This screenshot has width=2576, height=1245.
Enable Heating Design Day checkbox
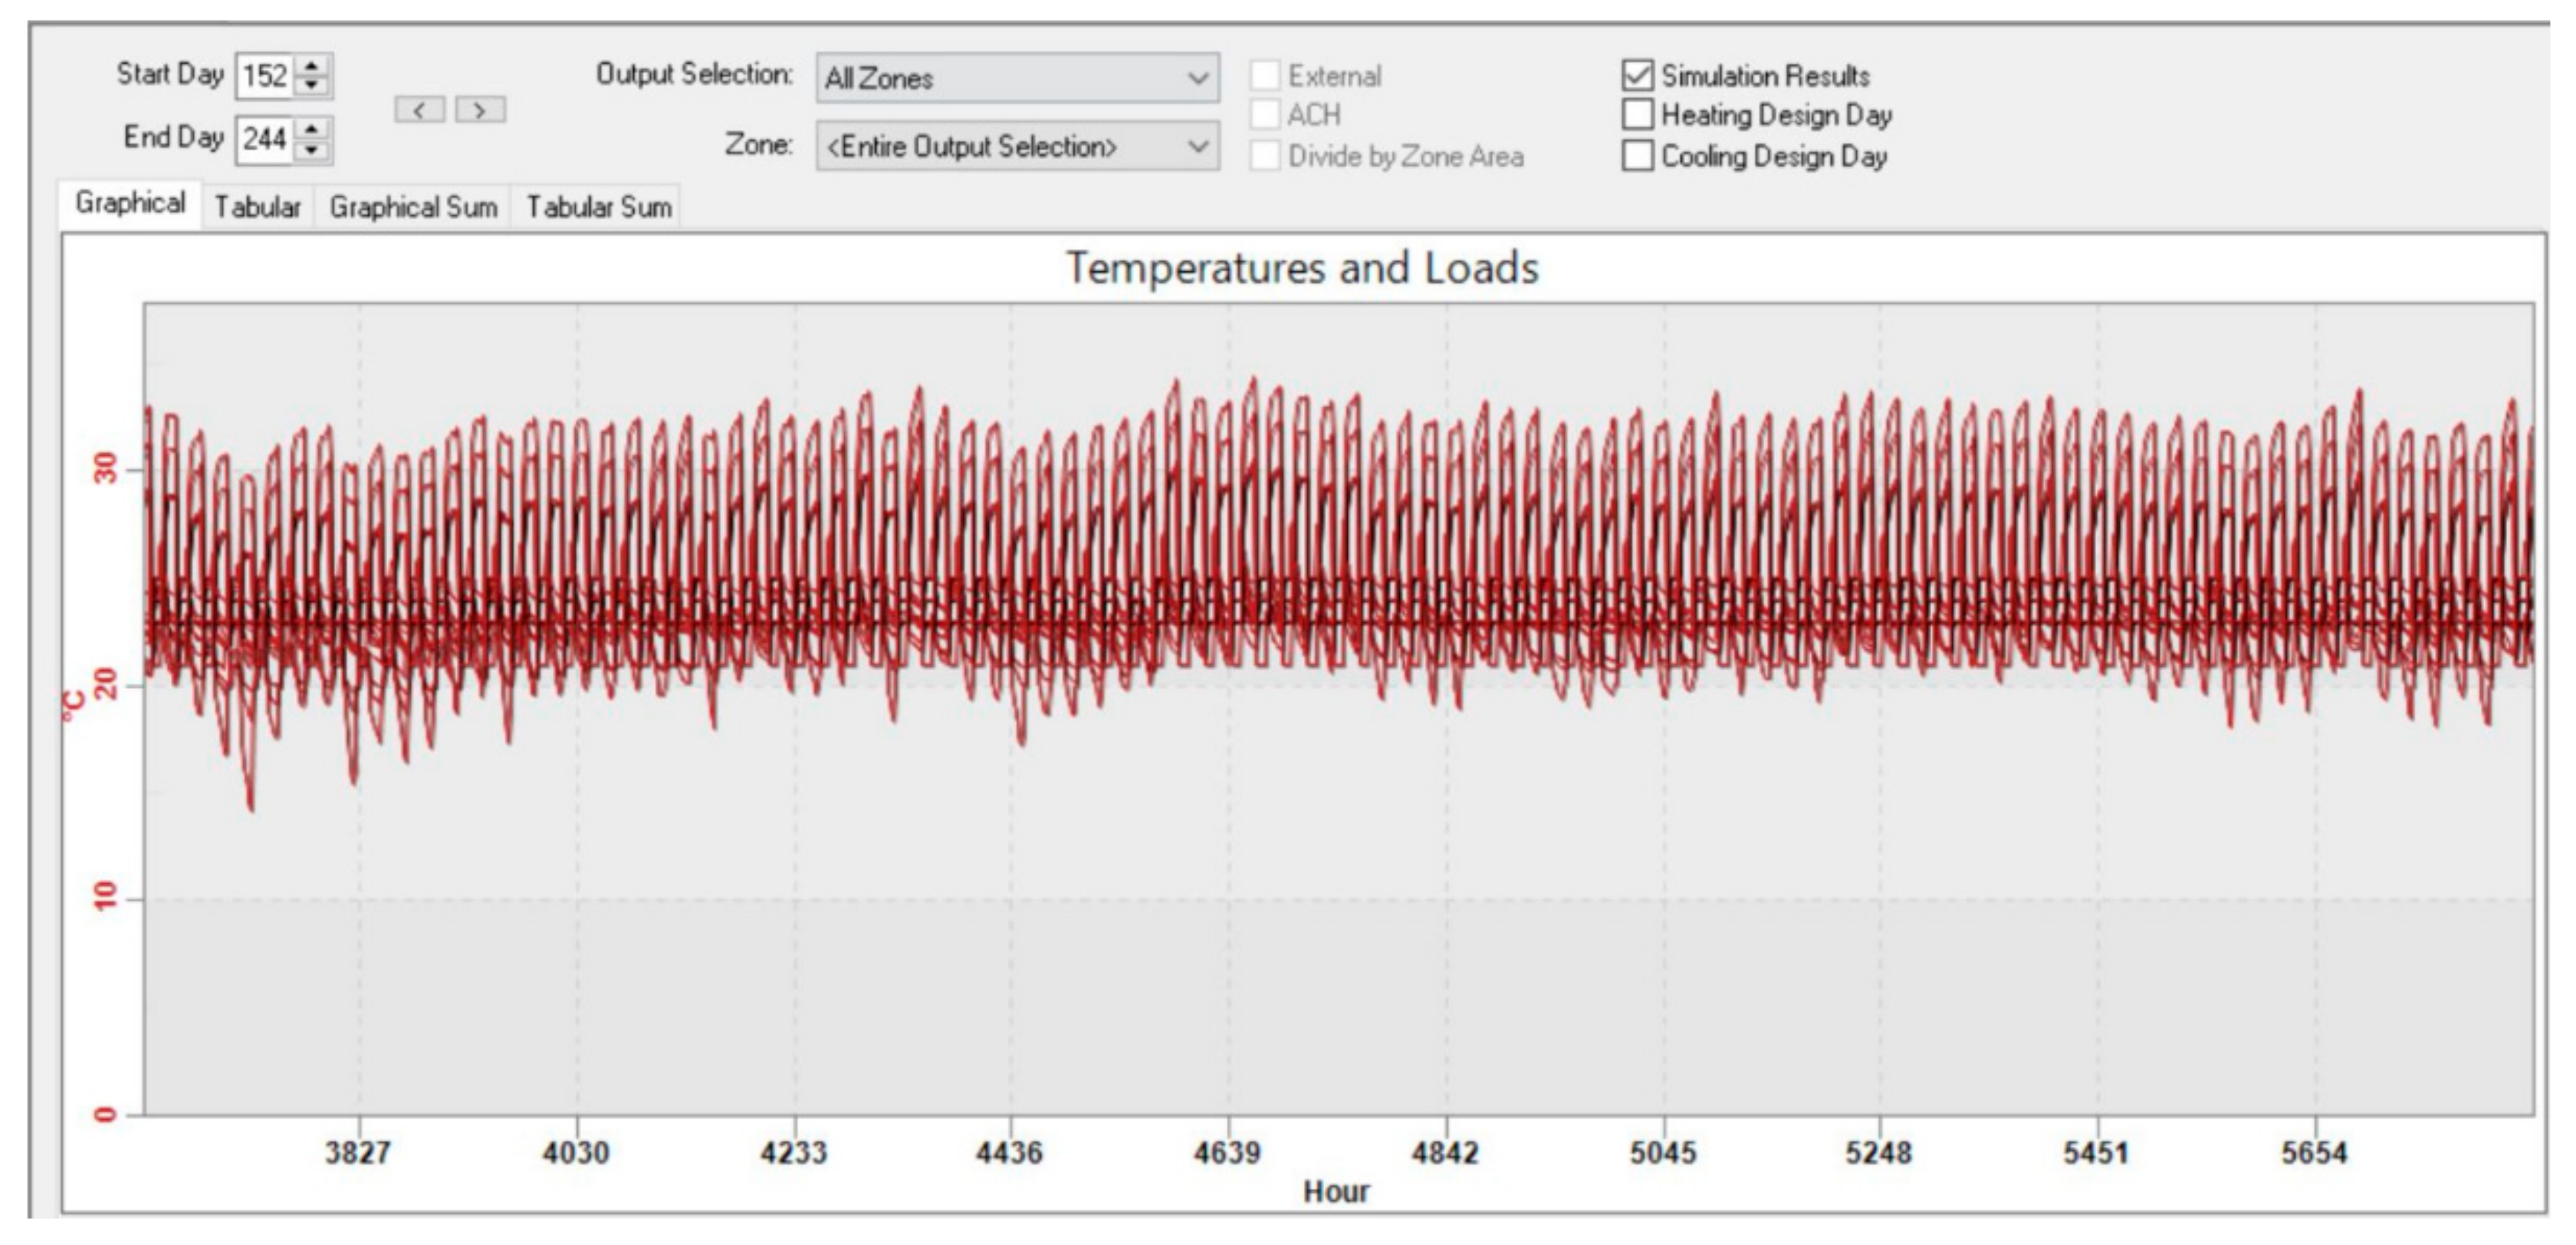(x=1637, y=115)
